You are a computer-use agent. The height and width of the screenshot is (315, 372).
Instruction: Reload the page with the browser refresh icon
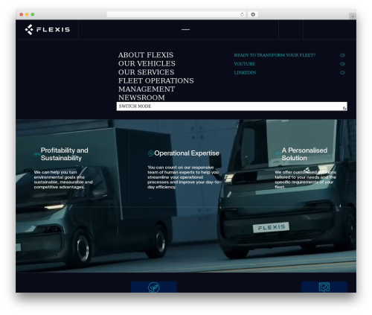tap(242, 14)
